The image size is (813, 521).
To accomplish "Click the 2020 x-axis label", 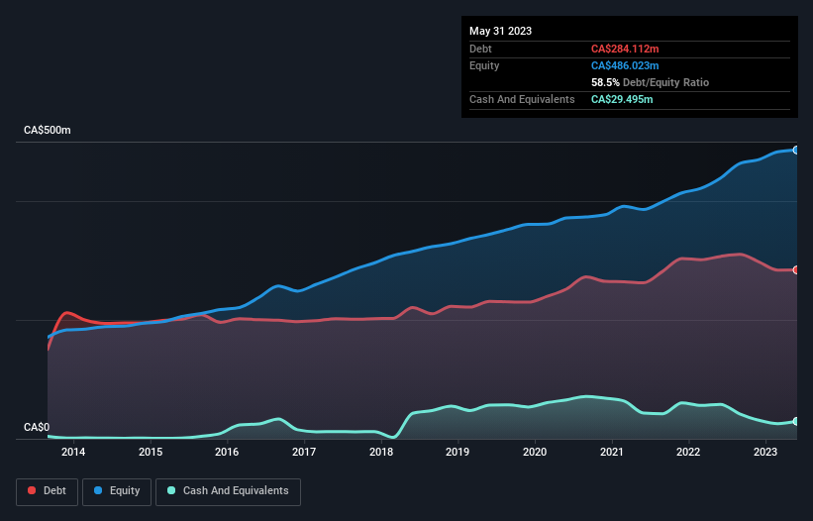I will (x=535, y=452).
